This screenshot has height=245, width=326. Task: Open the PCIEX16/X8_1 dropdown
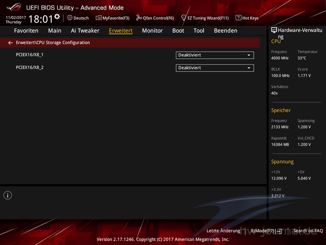tap(215, 55)
